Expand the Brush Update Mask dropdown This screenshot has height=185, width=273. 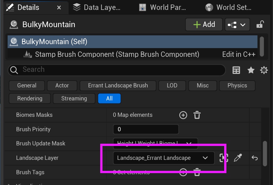pyautogui.click(x=155, y=143)
